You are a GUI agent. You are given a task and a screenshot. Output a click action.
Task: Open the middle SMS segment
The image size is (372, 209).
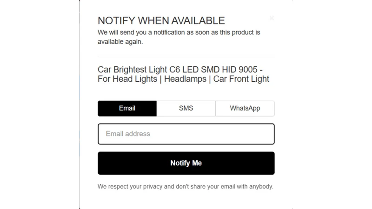[x=186, y=108]
